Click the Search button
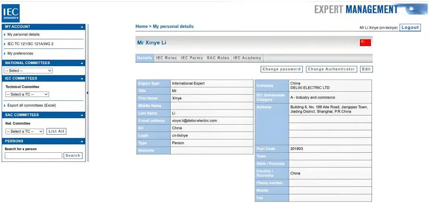Viewport: 429px width, 208px height. pyautogui.click(x=73, y=155)
